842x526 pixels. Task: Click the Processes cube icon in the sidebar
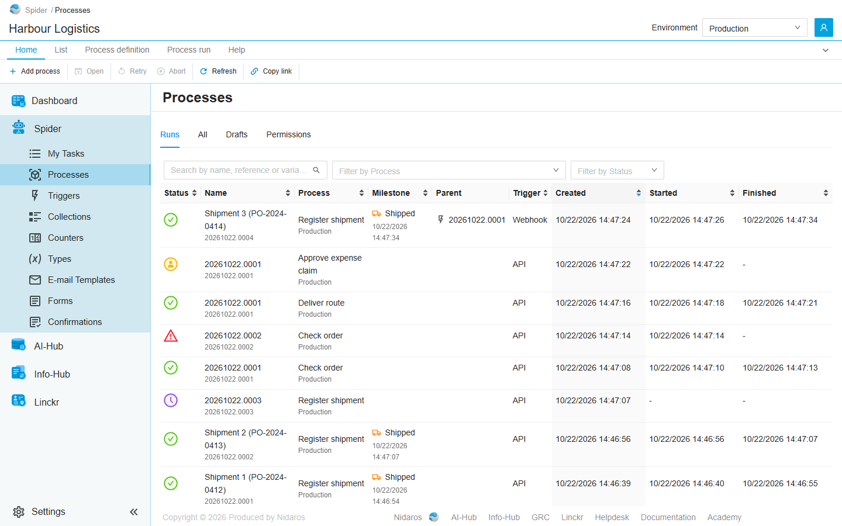(35, 175)
